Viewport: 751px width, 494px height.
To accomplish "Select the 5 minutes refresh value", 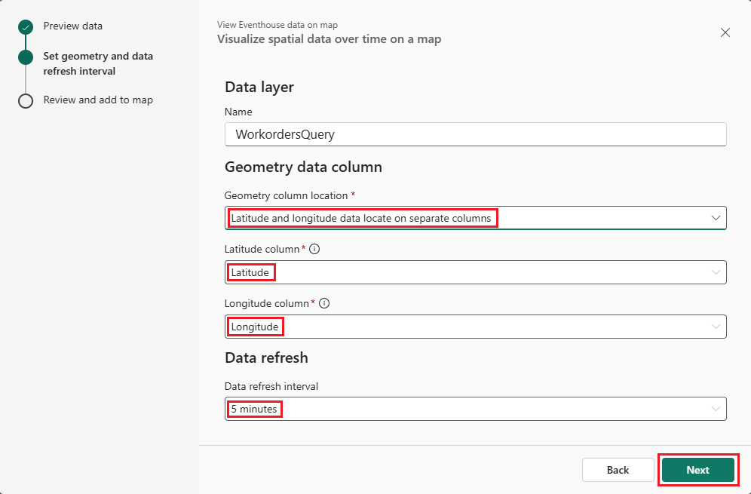I will [254, 408].
